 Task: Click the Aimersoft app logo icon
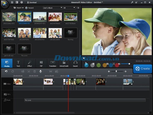4,4
